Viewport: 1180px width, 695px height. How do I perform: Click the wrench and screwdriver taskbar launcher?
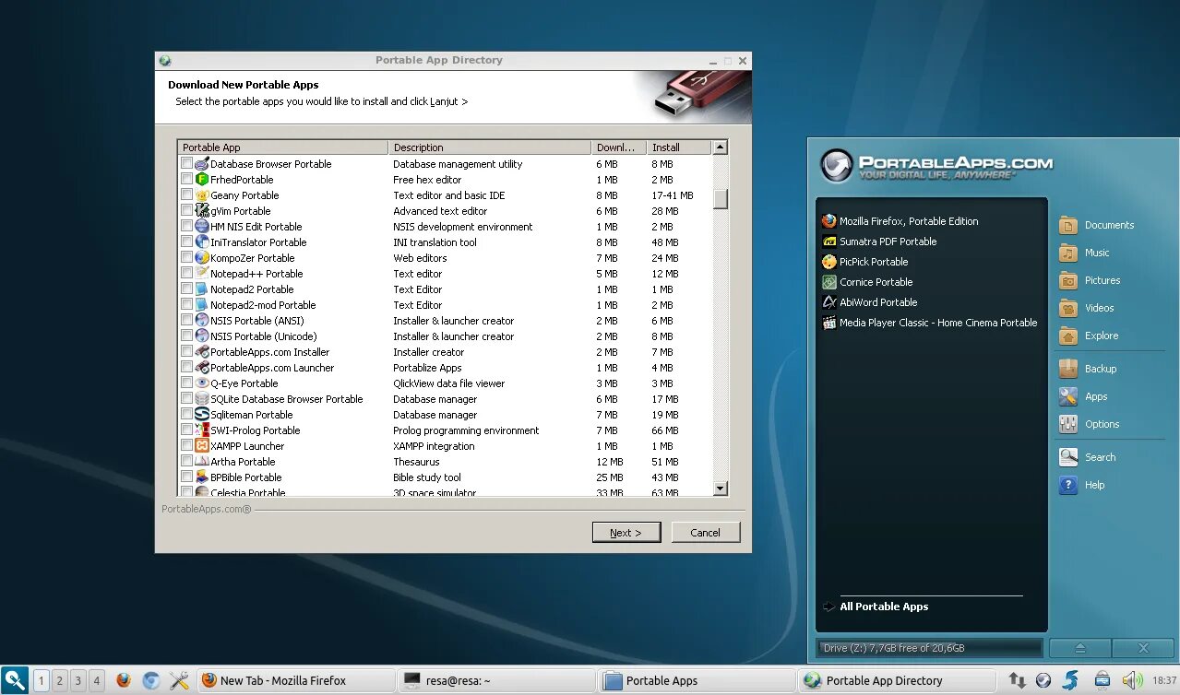(x=179, y=681)
